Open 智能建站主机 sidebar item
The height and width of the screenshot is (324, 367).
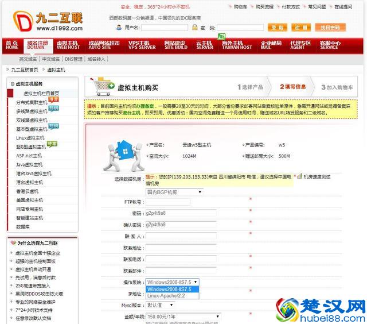(29, 218)
